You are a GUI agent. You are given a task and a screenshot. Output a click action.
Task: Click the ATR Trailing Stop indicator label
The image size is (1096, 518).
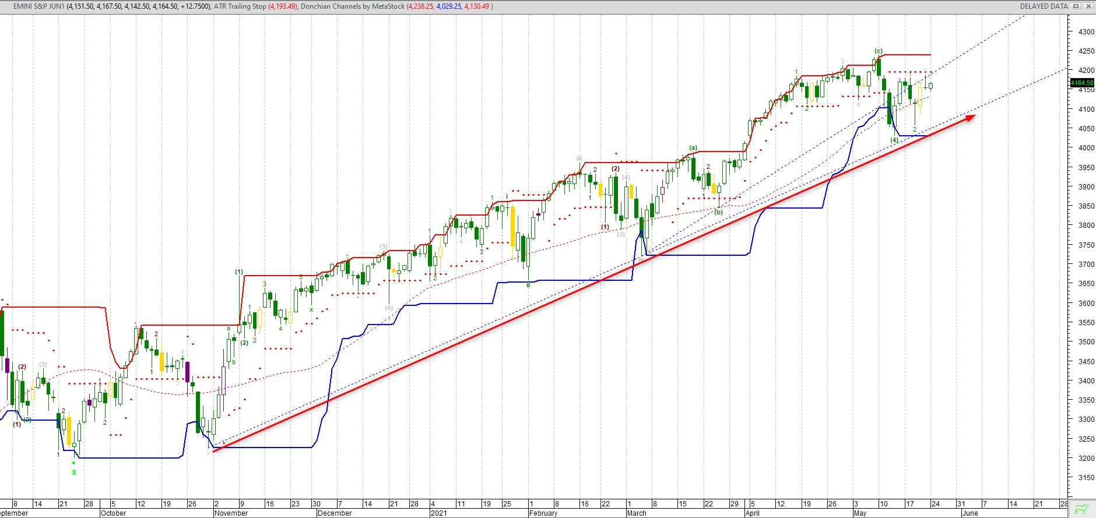[x=240, y=6]
